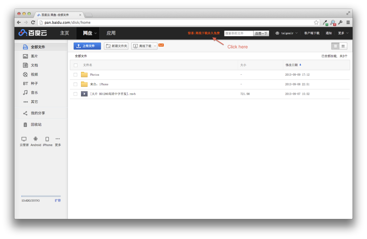This screenshot has width=367, height=239.
Task: Click the storage usage progress bar
Action: (41, 196)
